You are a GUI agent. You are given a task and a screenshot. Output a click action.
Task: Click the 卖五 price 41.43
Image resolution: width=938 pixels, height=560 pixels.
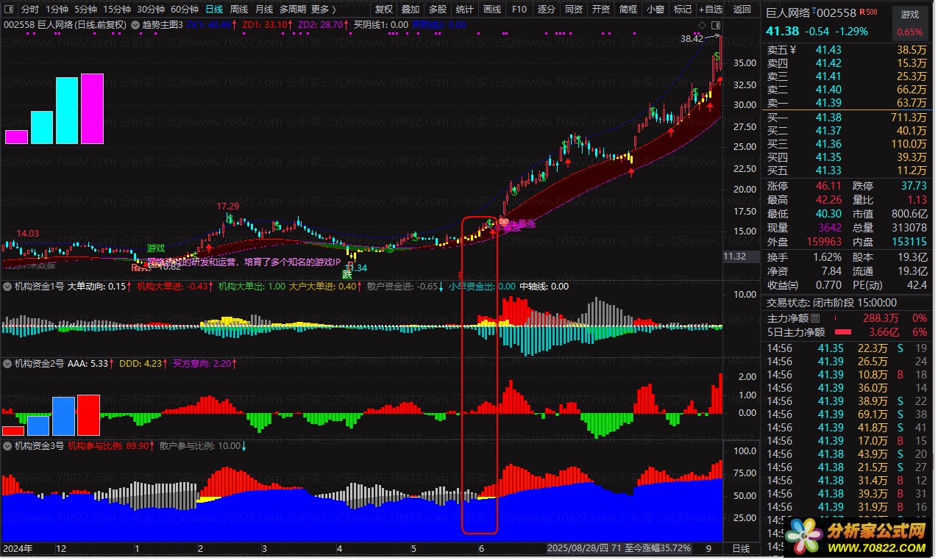tap(828, 50)
